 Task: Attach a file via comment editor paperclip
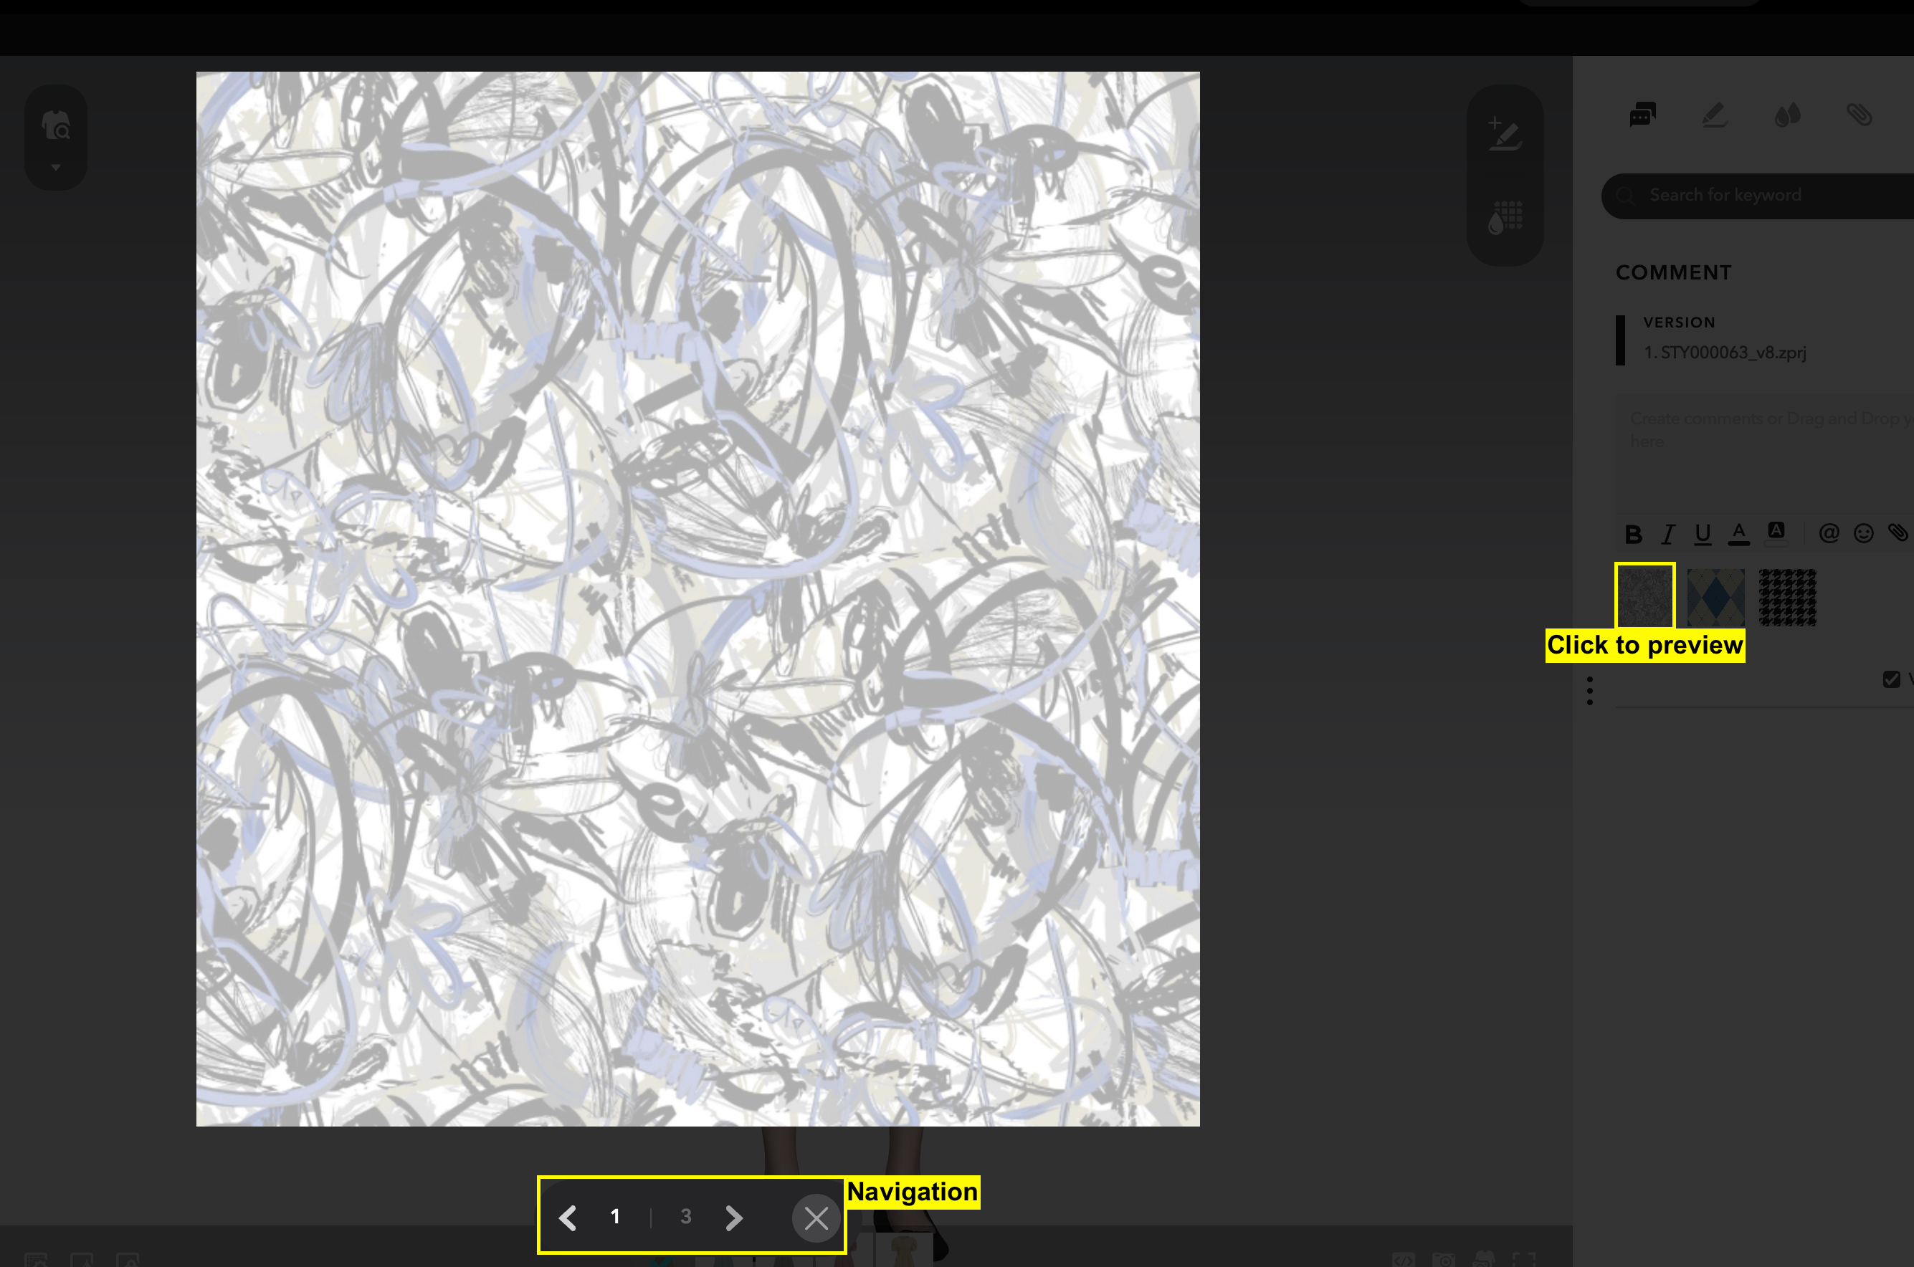click(1897, 532)
